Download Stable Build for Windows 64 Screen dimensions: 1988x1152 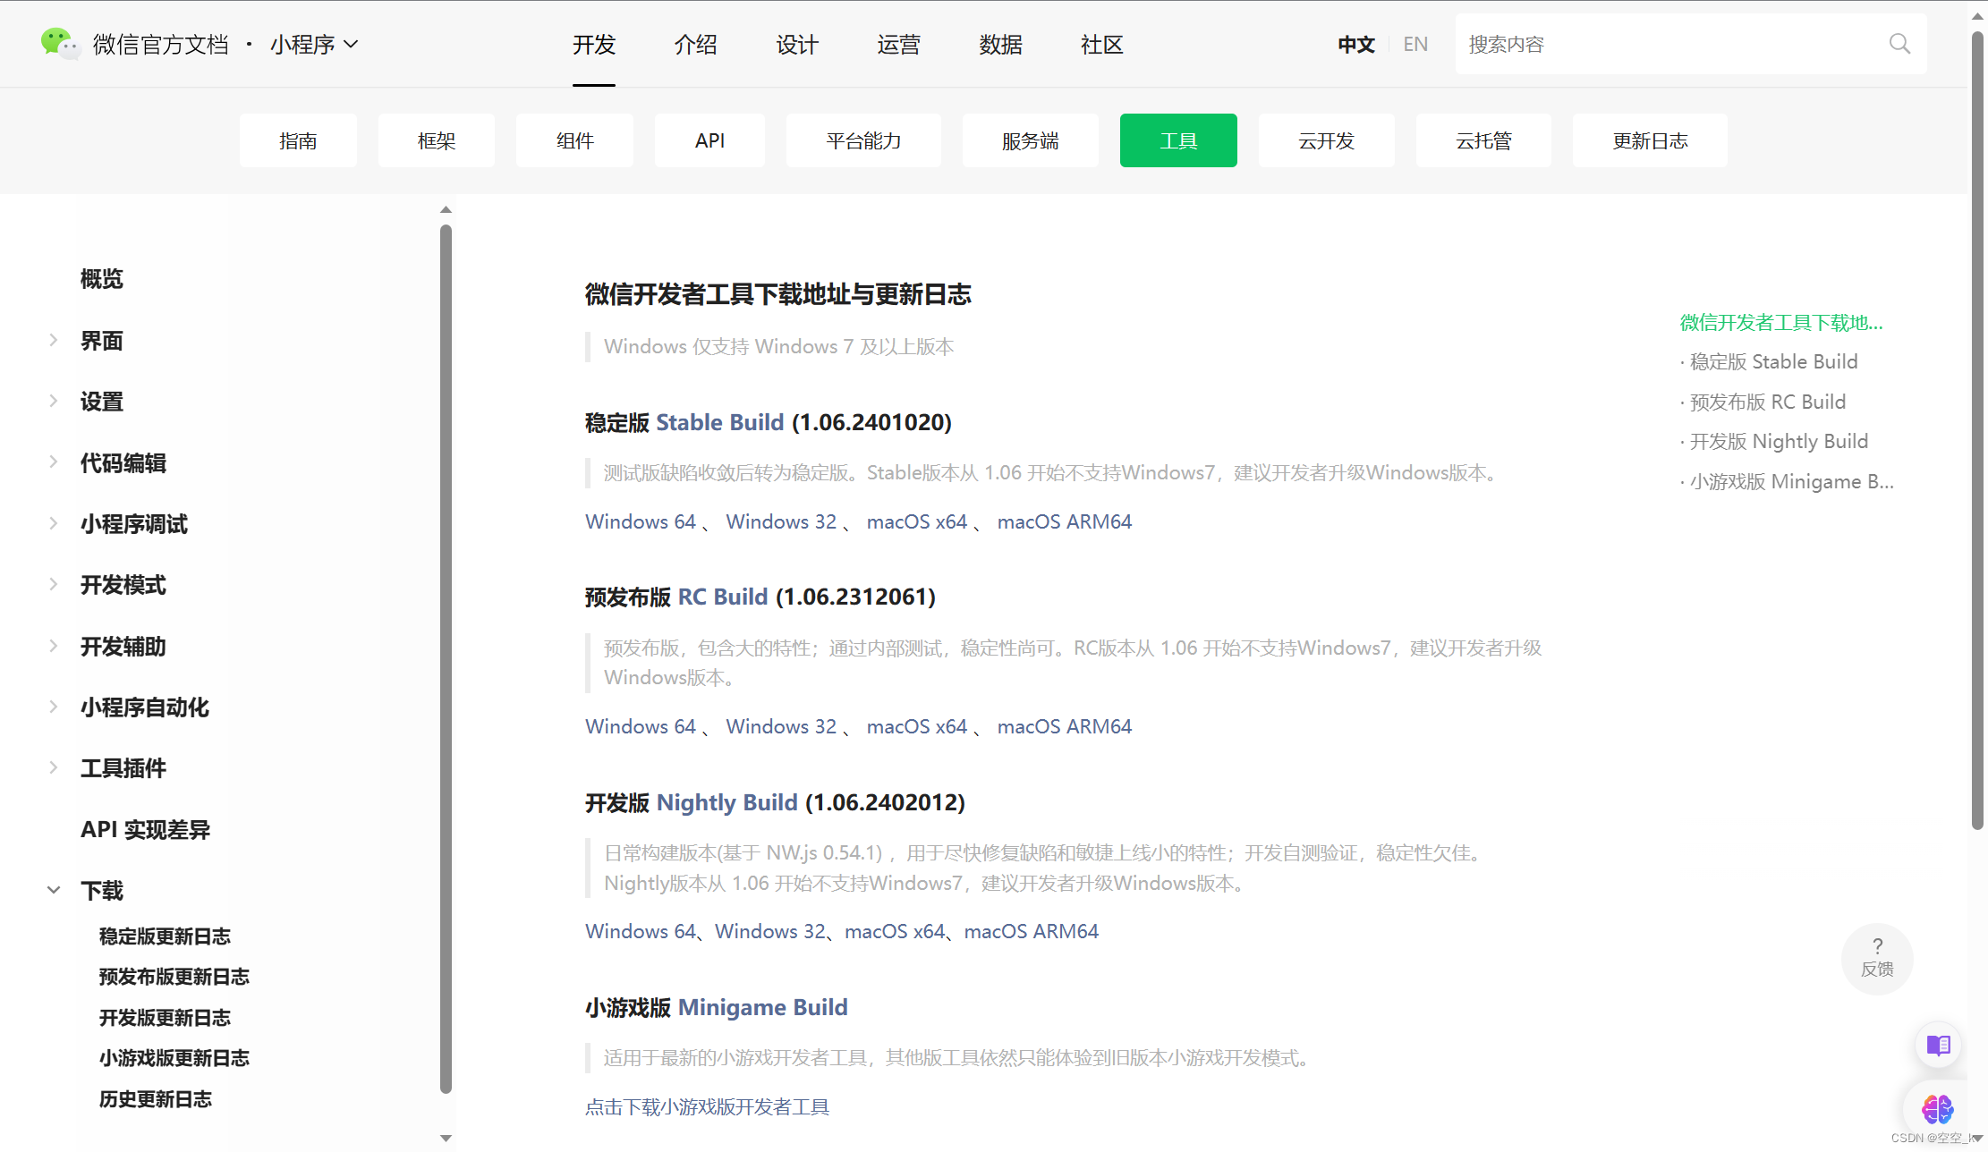(641, 521)
